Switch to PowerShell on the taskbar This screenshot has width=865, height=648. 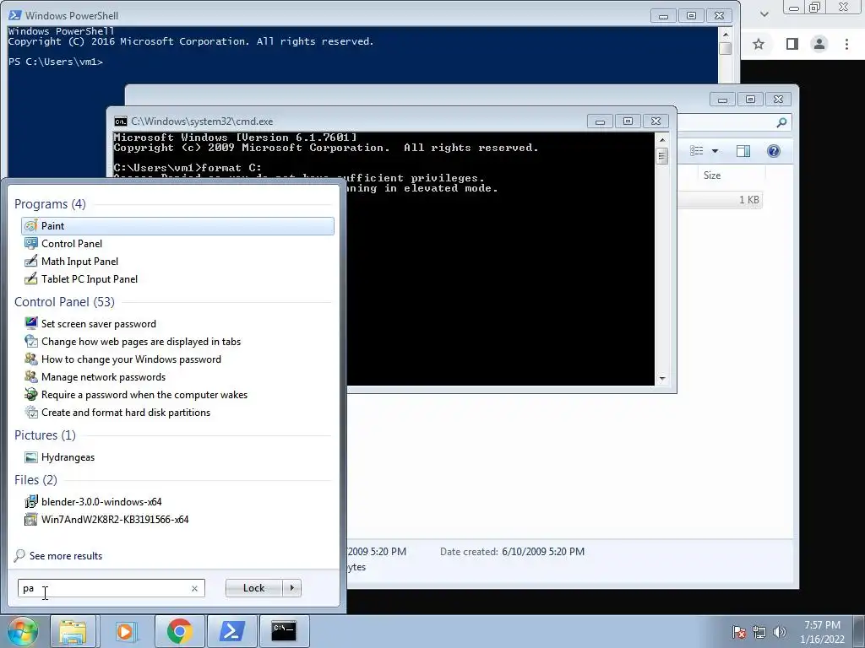(x=232, y=631)
